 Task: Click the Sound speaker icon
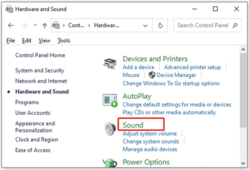point(110,129)
